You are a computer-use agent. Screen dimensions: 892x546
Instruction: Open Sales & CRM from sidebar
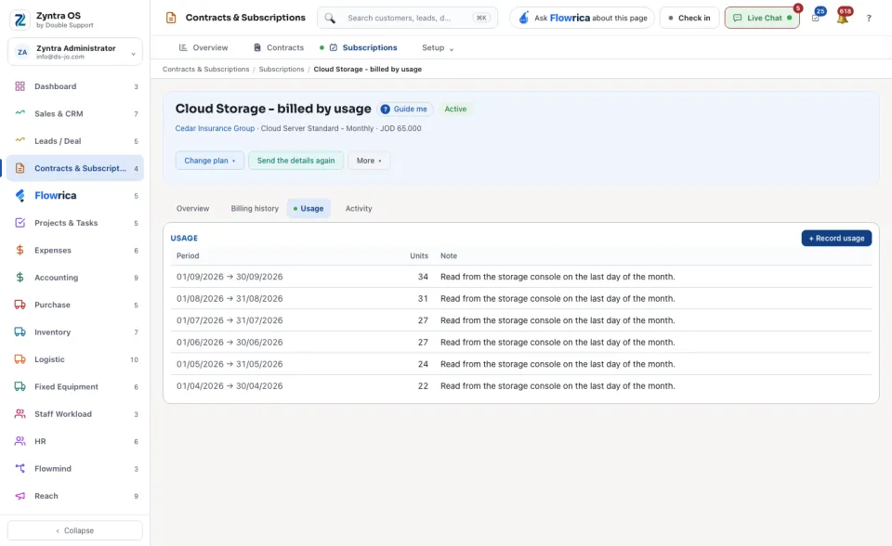(75, 113)
